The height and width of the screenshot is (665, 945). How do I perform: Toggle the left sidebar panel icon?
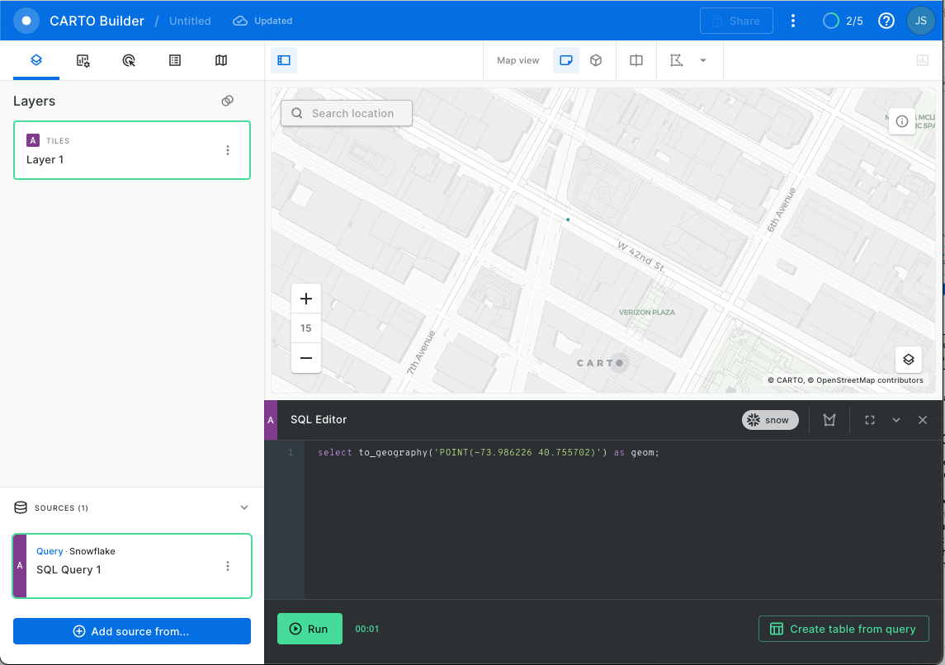tap(284, 60)
